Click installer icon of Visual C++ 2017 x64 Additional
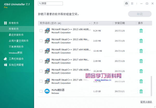 (47, 51)
